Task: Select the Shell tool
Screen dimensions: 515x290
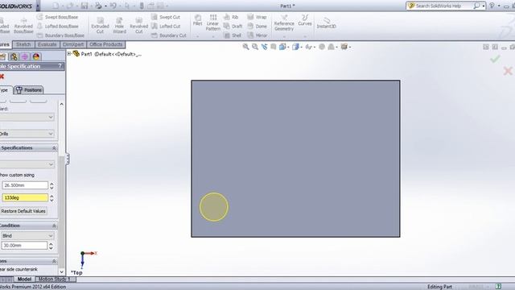Action: pyautogui.click(x=233, y=35)
